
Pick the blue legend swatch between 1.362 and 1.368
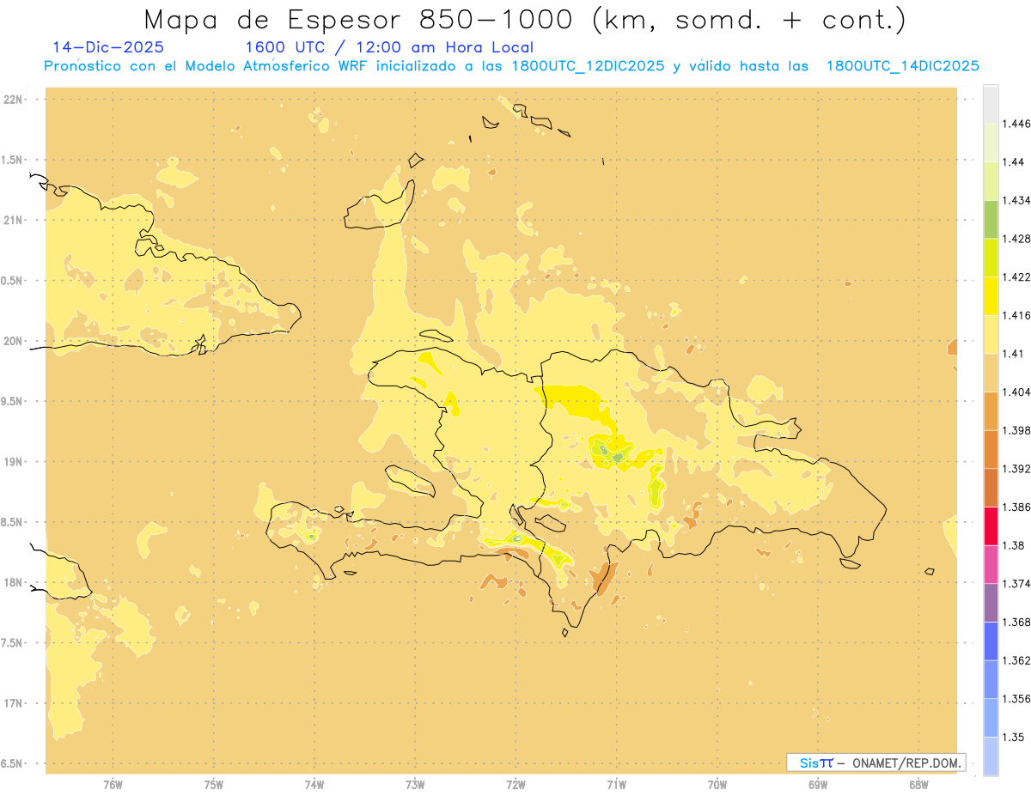(991, 641)
